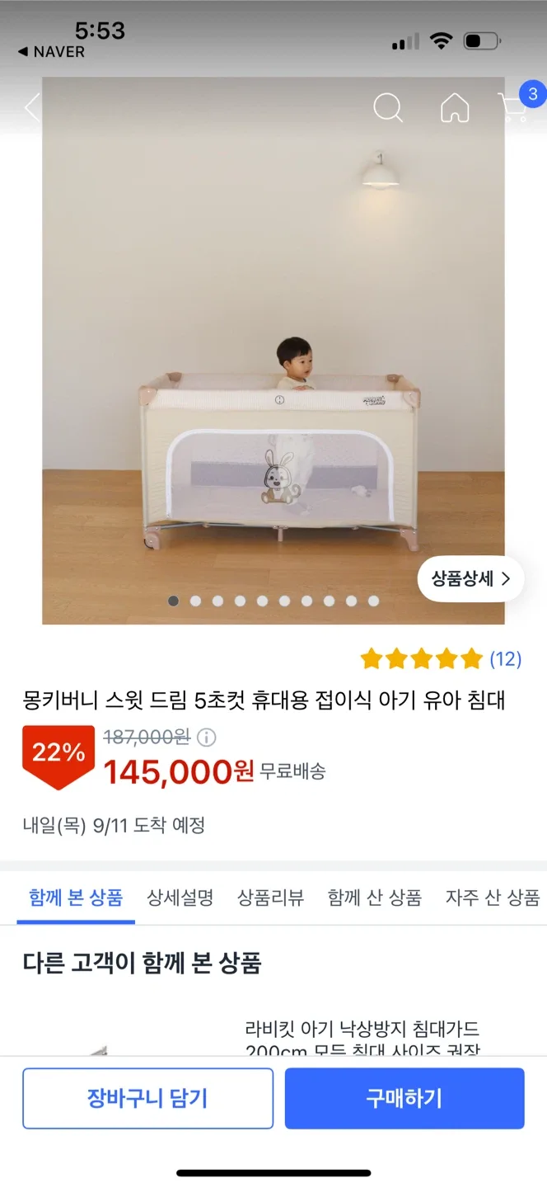This screenshot has height=1188, width=547.
Task: Select the second image carousel dot
Action: click(195, 601)
